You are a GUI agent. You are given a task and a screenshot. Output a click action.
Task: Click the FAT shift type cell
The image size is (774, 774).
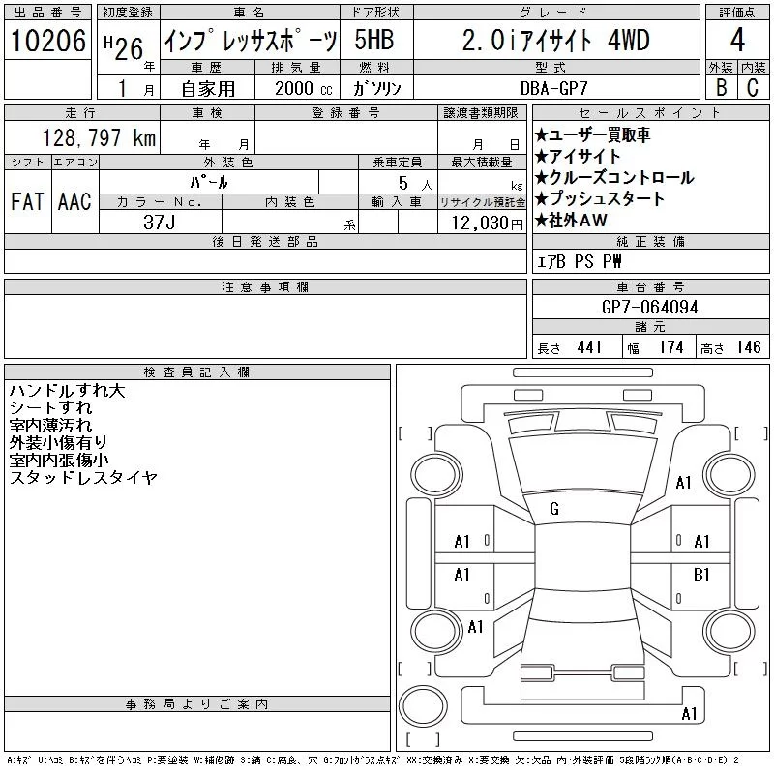pos(26,201)
